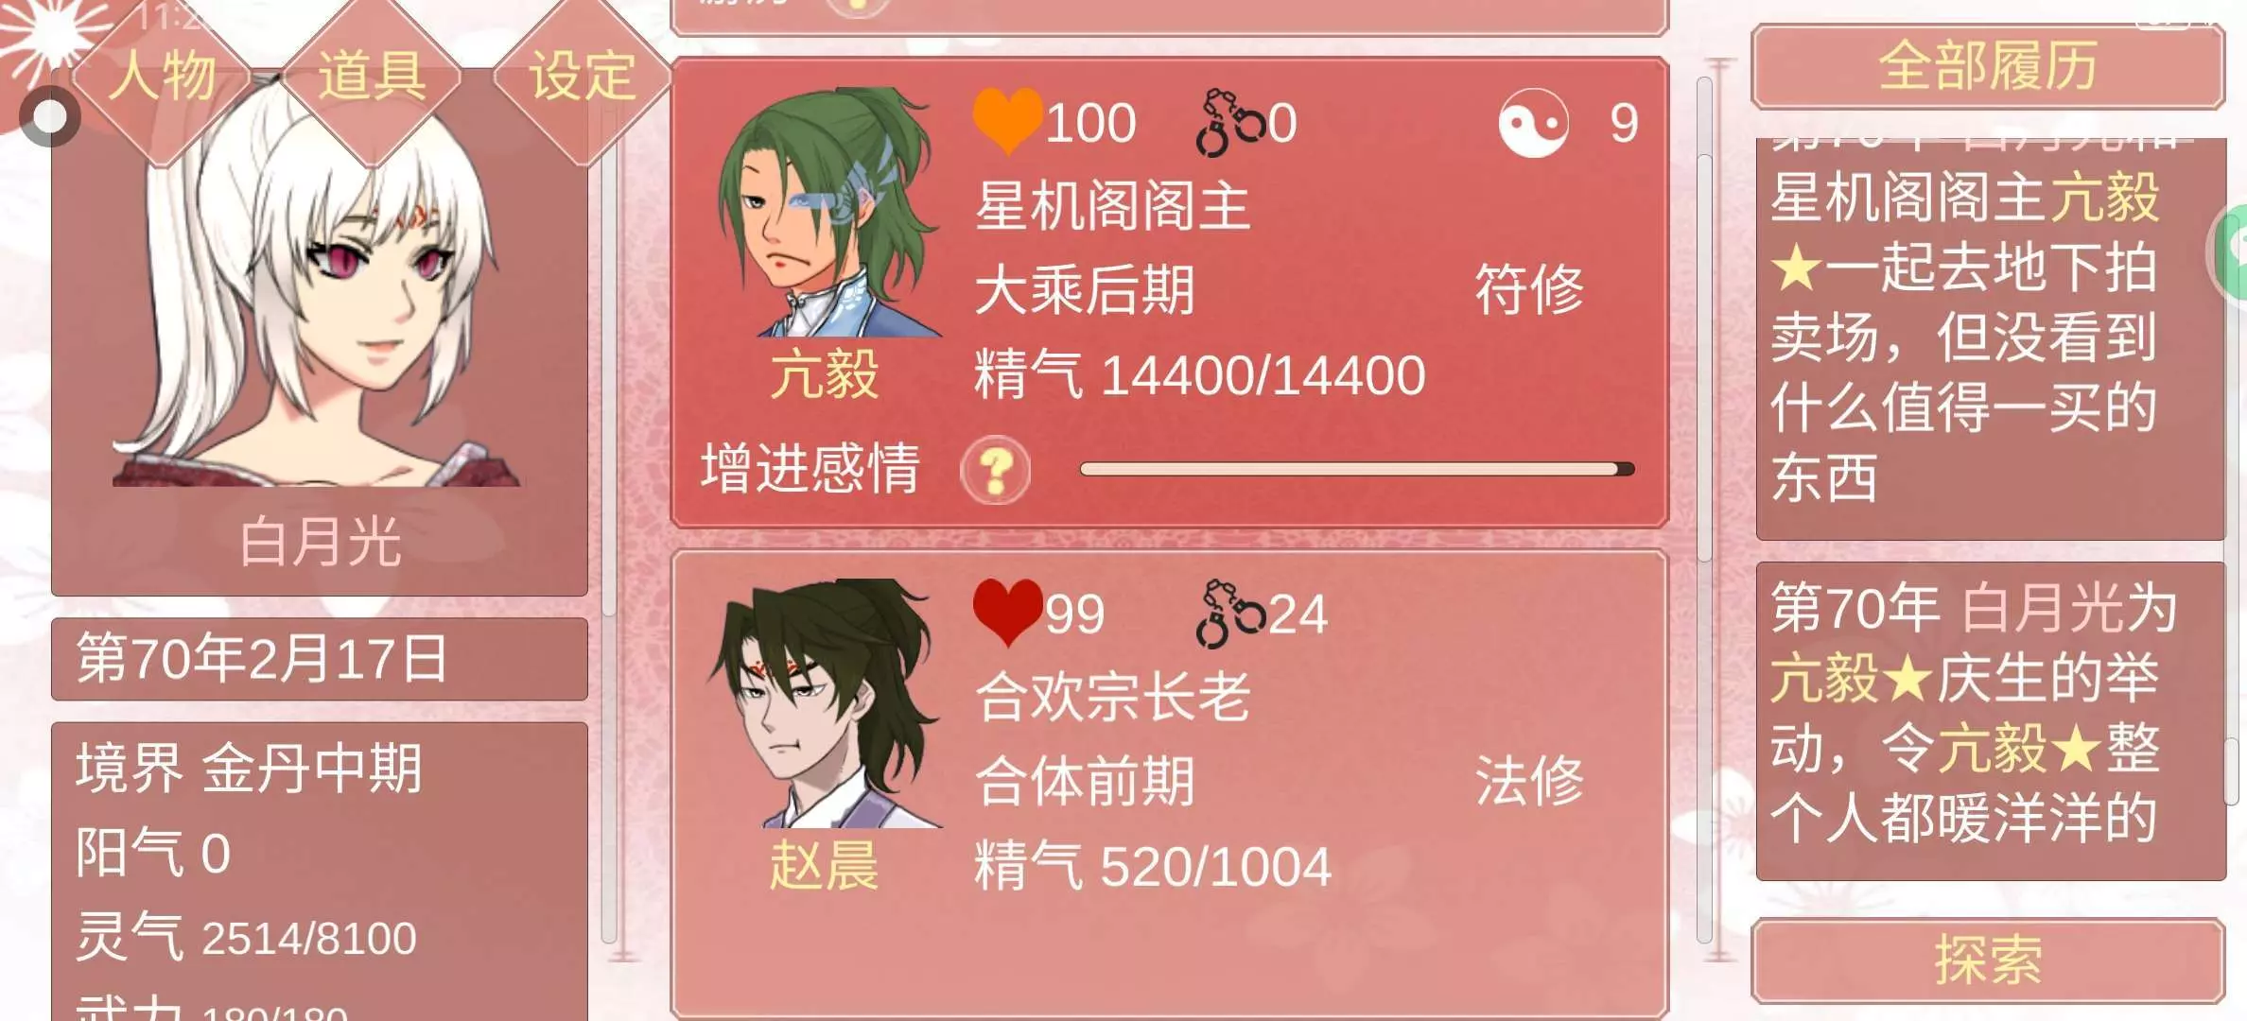
Task: Click the orange heart icon beside 100
Action: [1007, 121]
